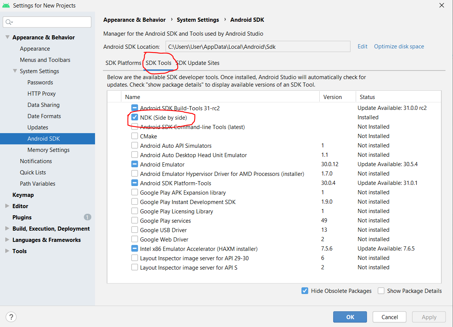Check Show Package Details option
Viewport: 453px width, 327px height.
pos(381,291)
